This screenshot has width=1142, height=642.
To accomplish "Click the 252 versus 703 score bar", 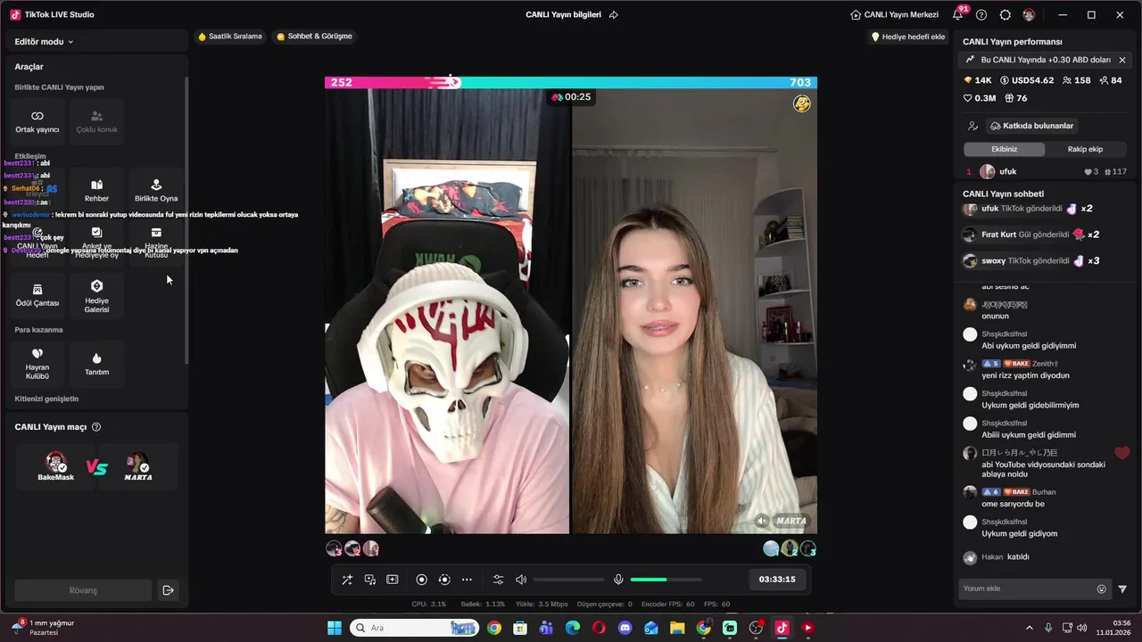I will point(571,82).
